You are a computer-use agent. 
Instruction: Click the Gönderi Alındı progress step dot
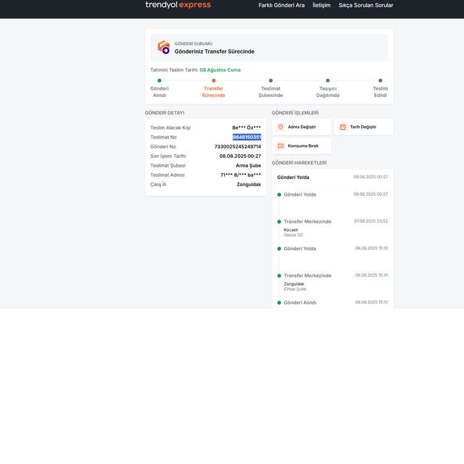click(x=159, y=80)
